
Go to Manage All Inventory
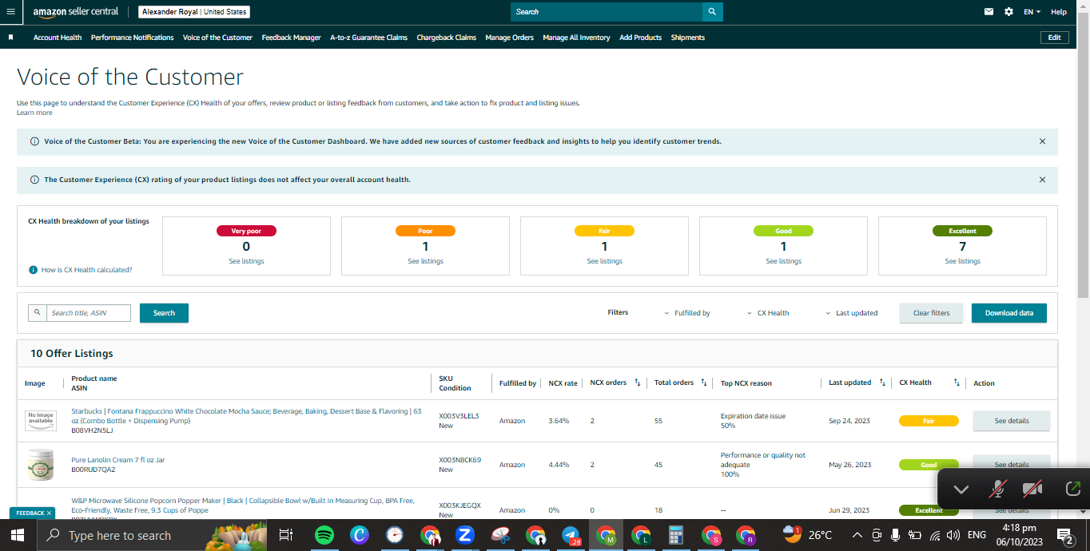(576, 38)
